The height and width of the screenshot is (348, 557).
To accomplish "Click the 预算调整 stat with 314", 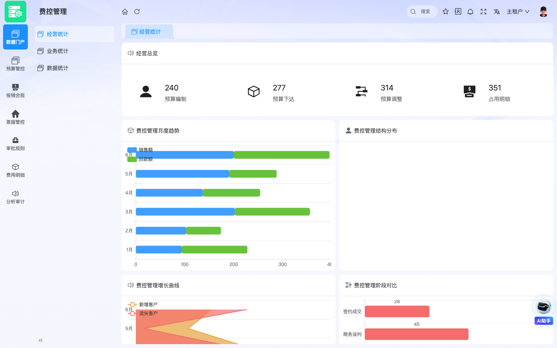I will [379, 93].
